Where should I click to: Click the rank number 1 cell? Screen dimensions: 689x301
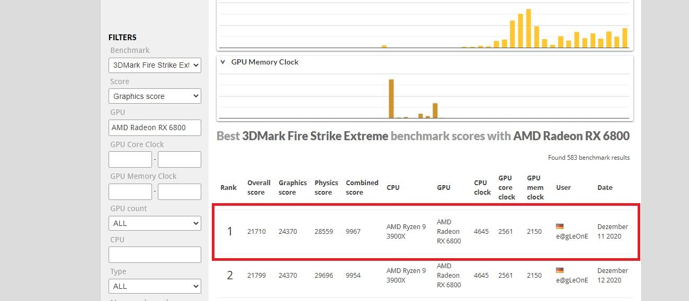coord(230,231)
